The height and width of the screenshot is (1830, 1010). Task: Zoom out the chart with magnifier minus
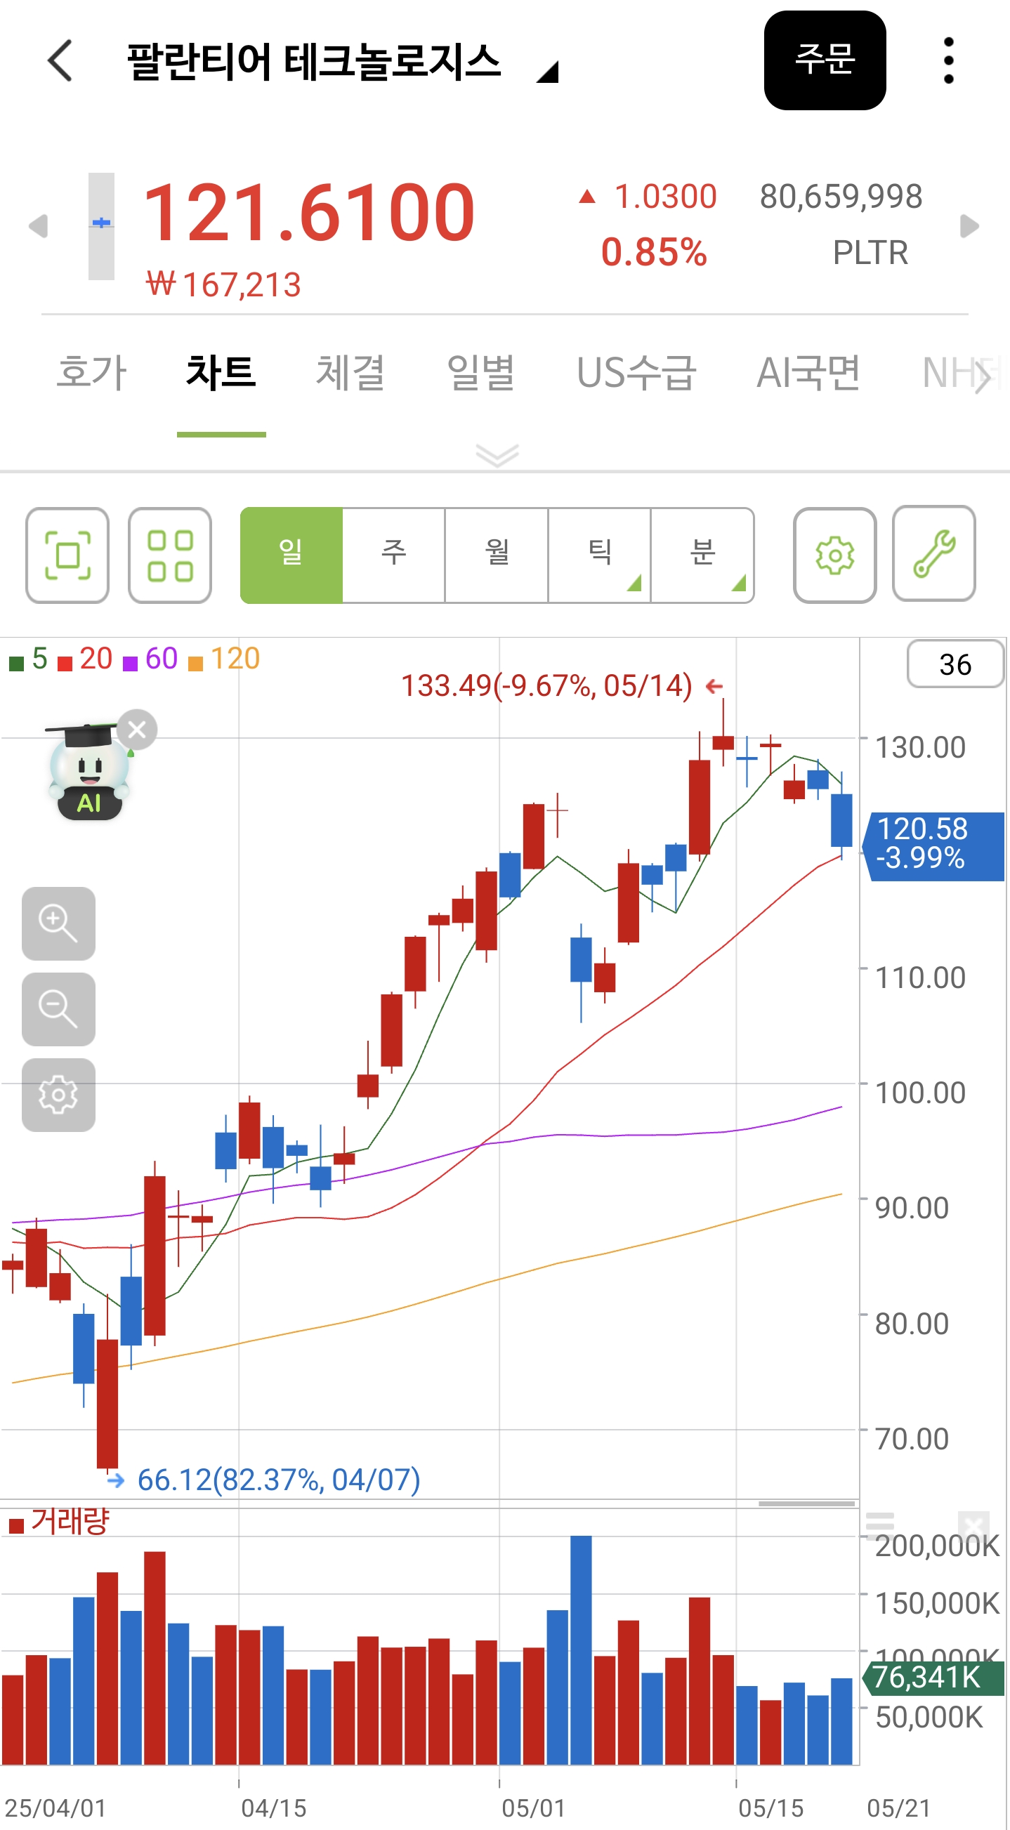coord(58,1010)
